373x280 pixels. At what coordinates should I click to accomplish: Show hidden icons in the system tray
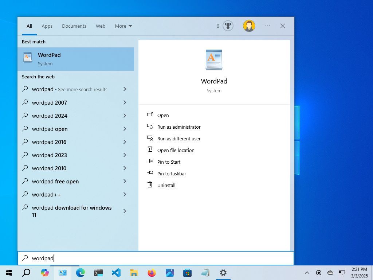[307, 272]
